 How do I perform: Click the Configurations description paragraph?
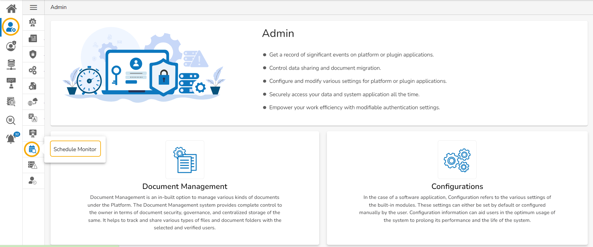[x=457, y=209]
